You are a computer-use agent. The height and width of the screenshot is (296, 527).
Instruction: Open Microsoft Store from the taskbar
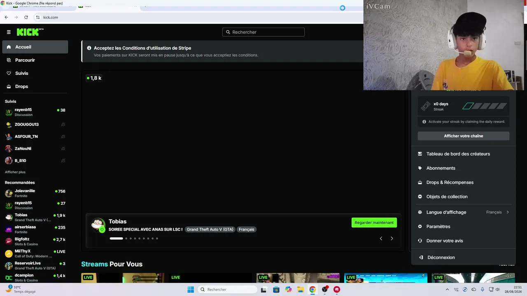pyautogui.click(x=276, y=289)
